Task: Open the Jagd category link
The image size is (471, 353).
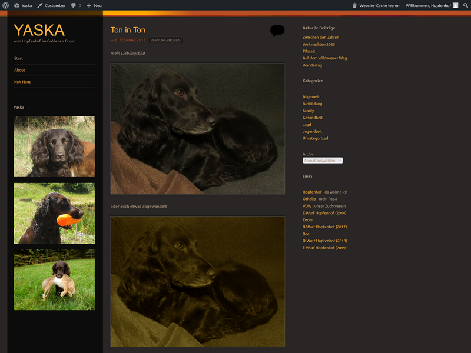Action: click(x=308, y=125)
